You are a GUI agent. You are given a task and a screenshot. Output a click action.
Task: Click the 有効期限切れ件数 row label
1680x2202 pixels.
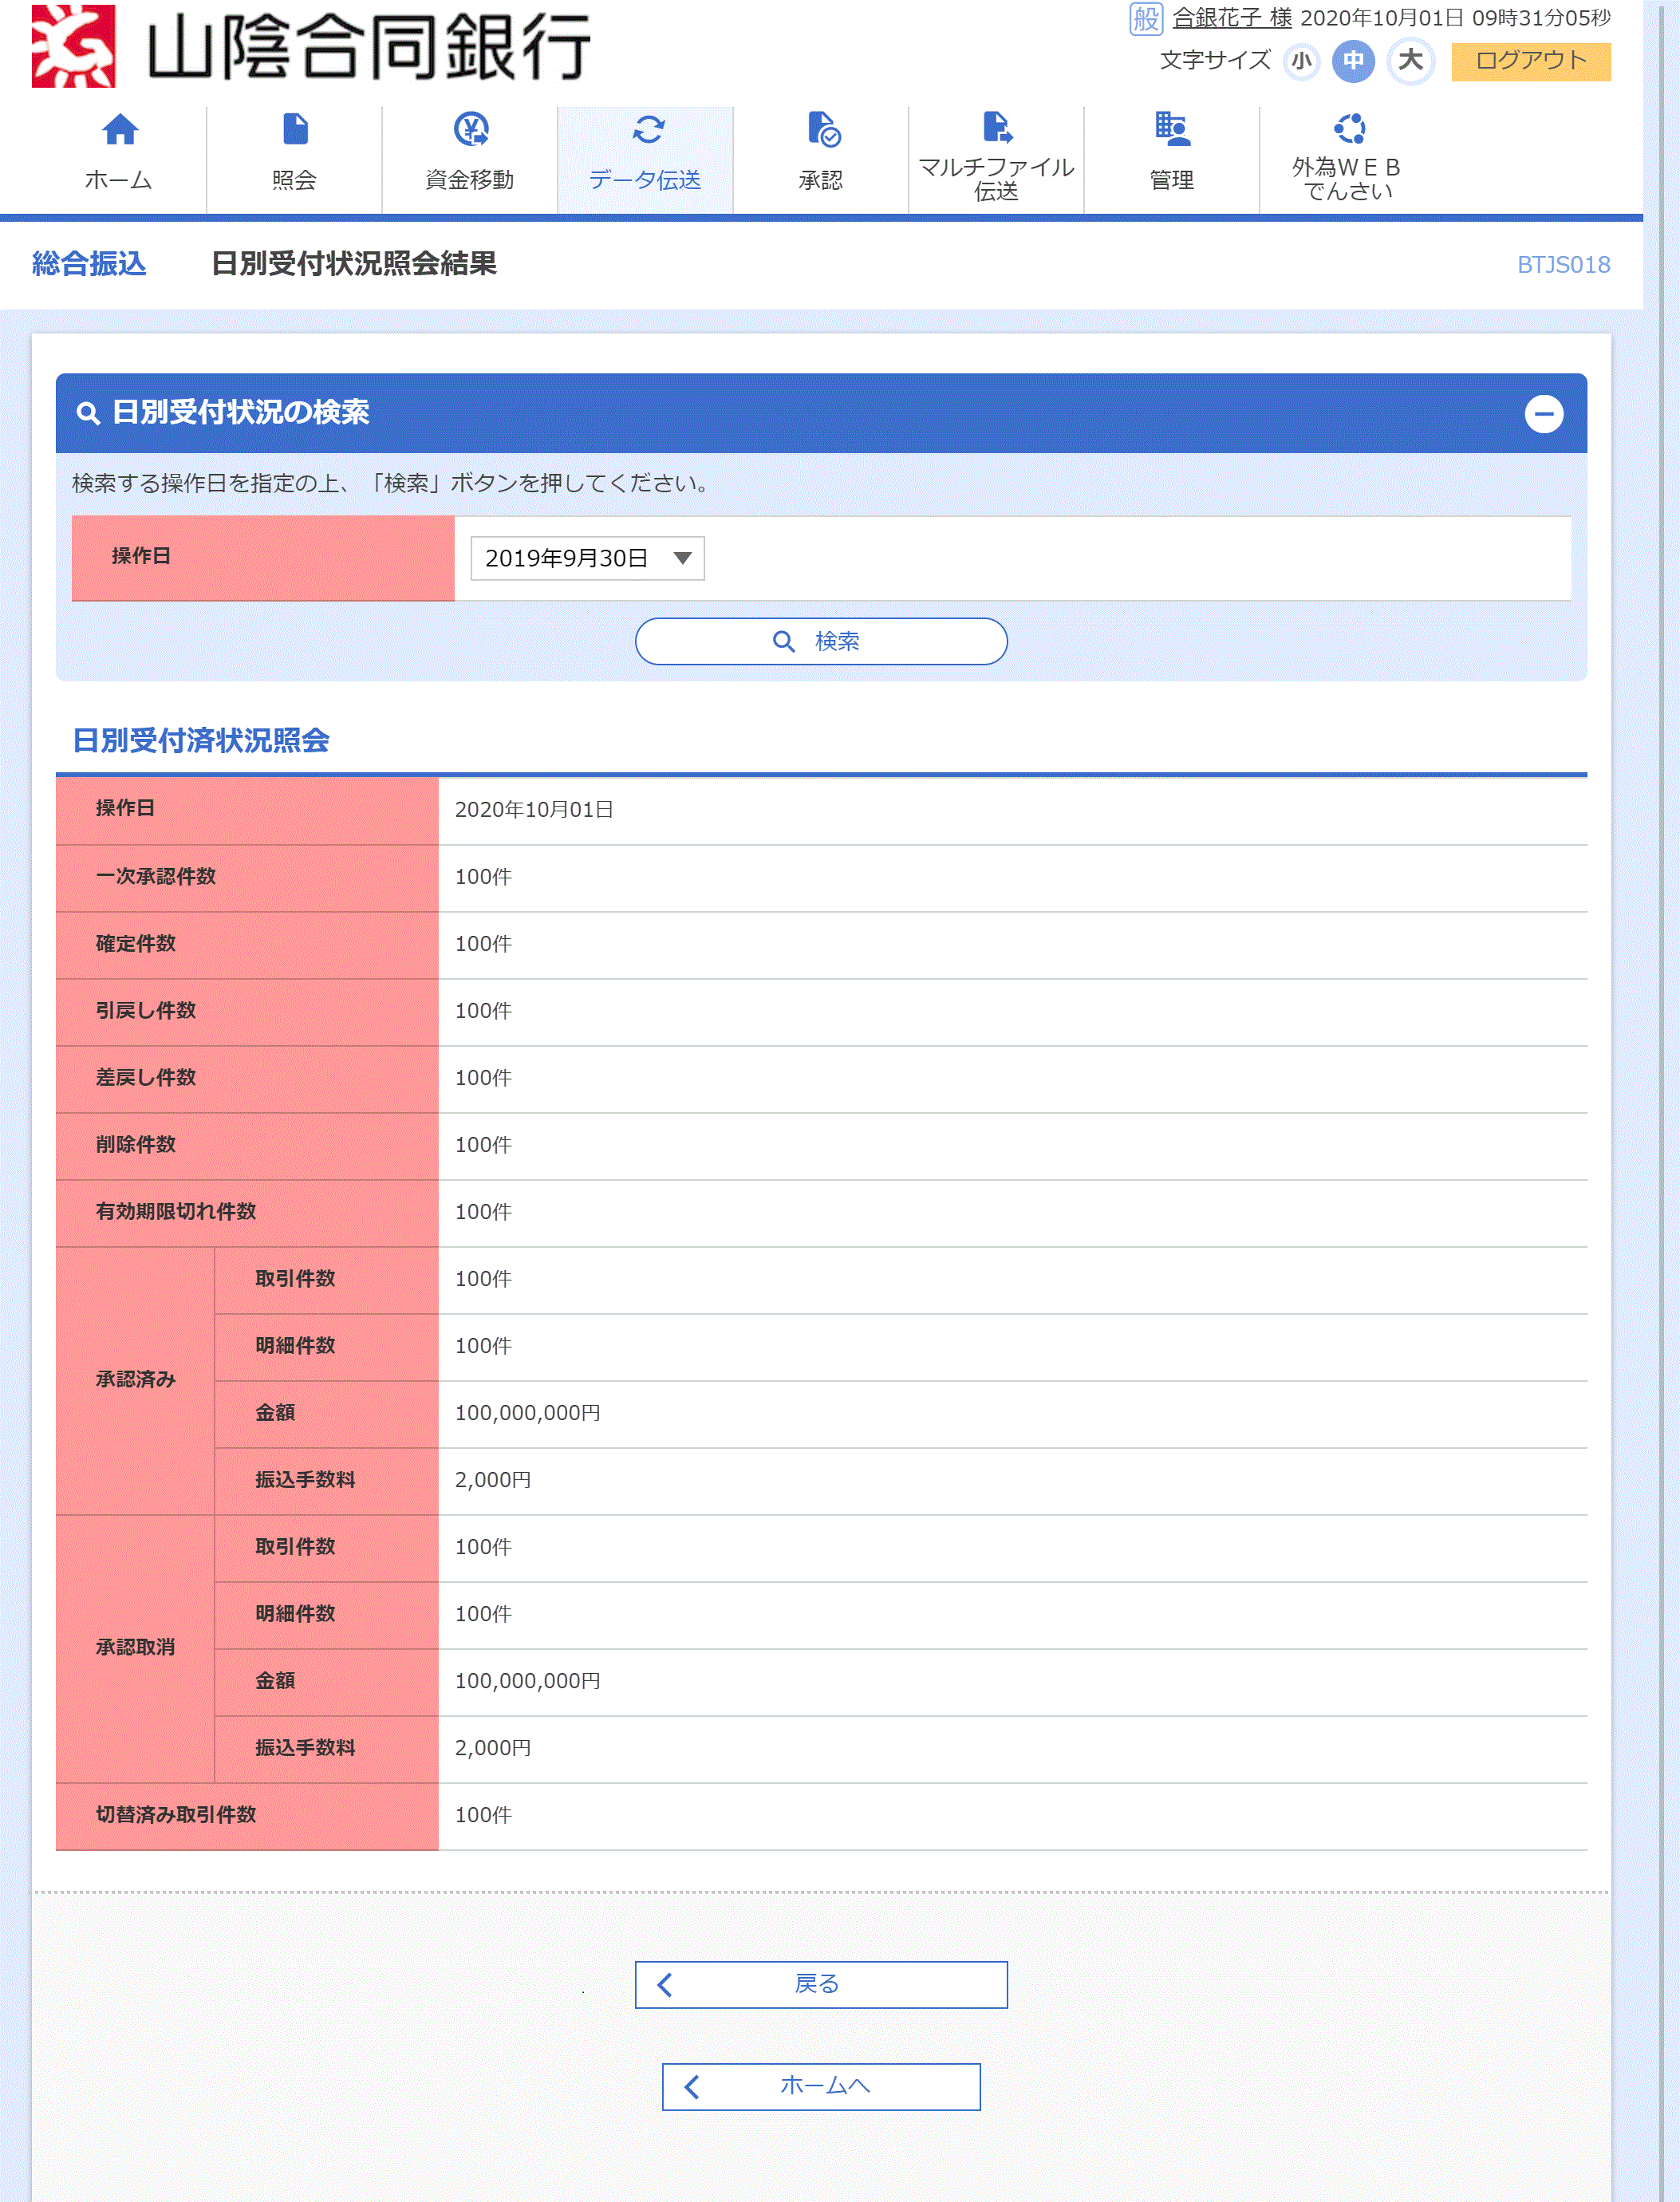pyautogui.click(x=176, y=1212)
